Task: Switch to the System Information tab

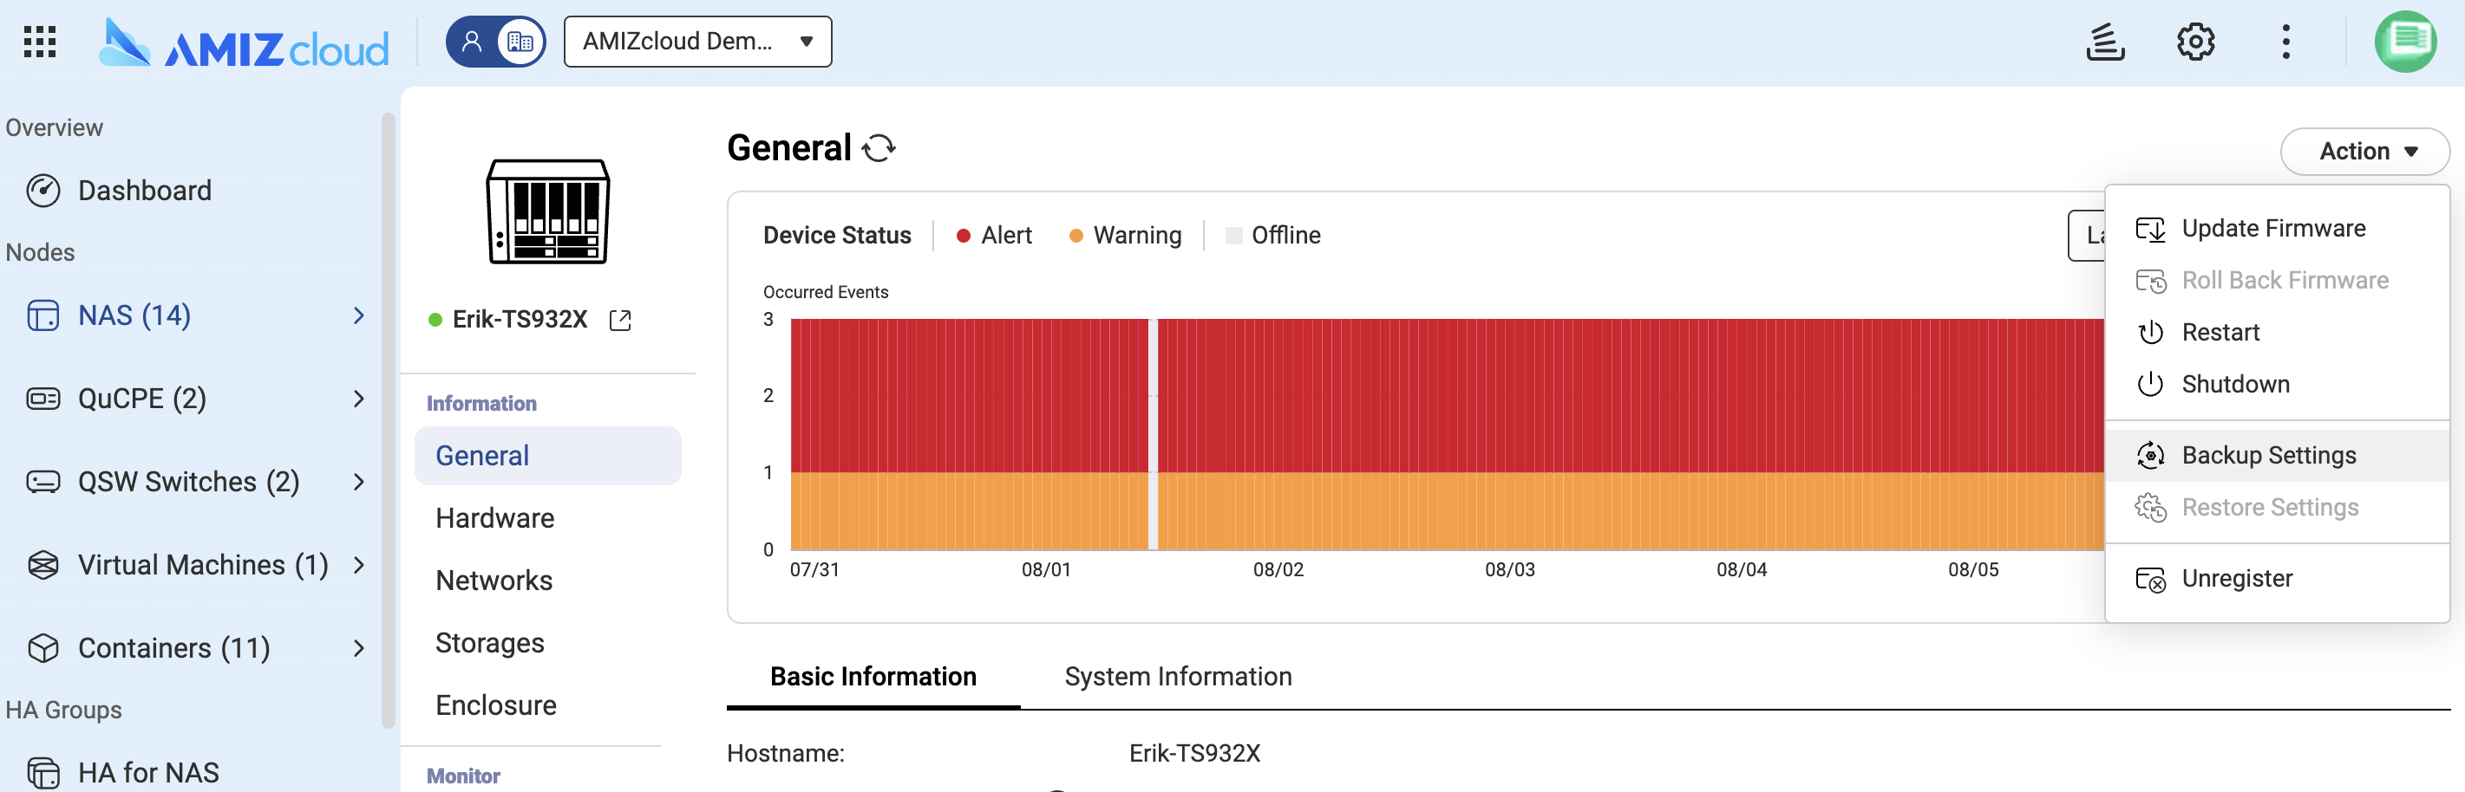Action: (1178, 676)
